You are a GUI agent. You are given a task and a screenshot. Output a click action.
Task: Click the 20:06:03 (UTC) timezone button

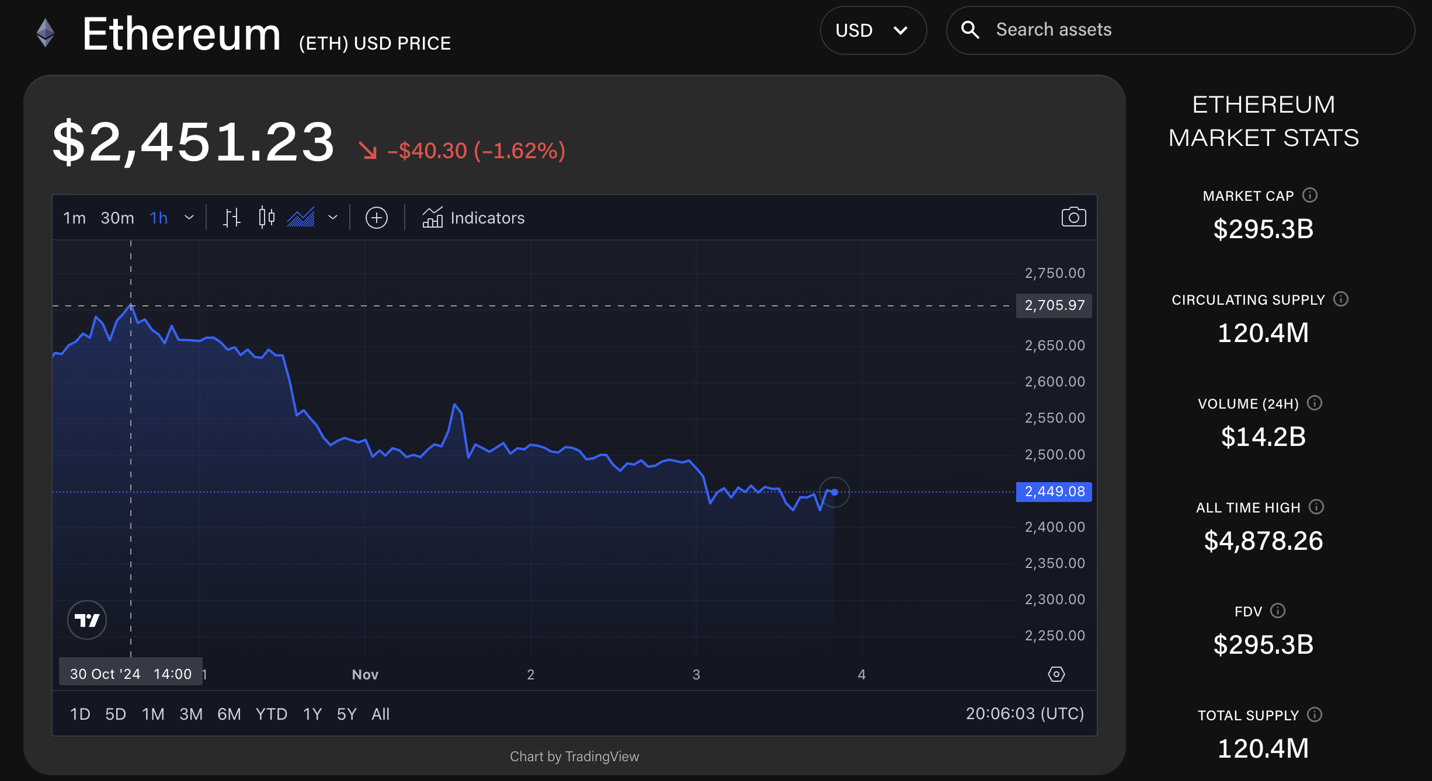click(1024, 713)
